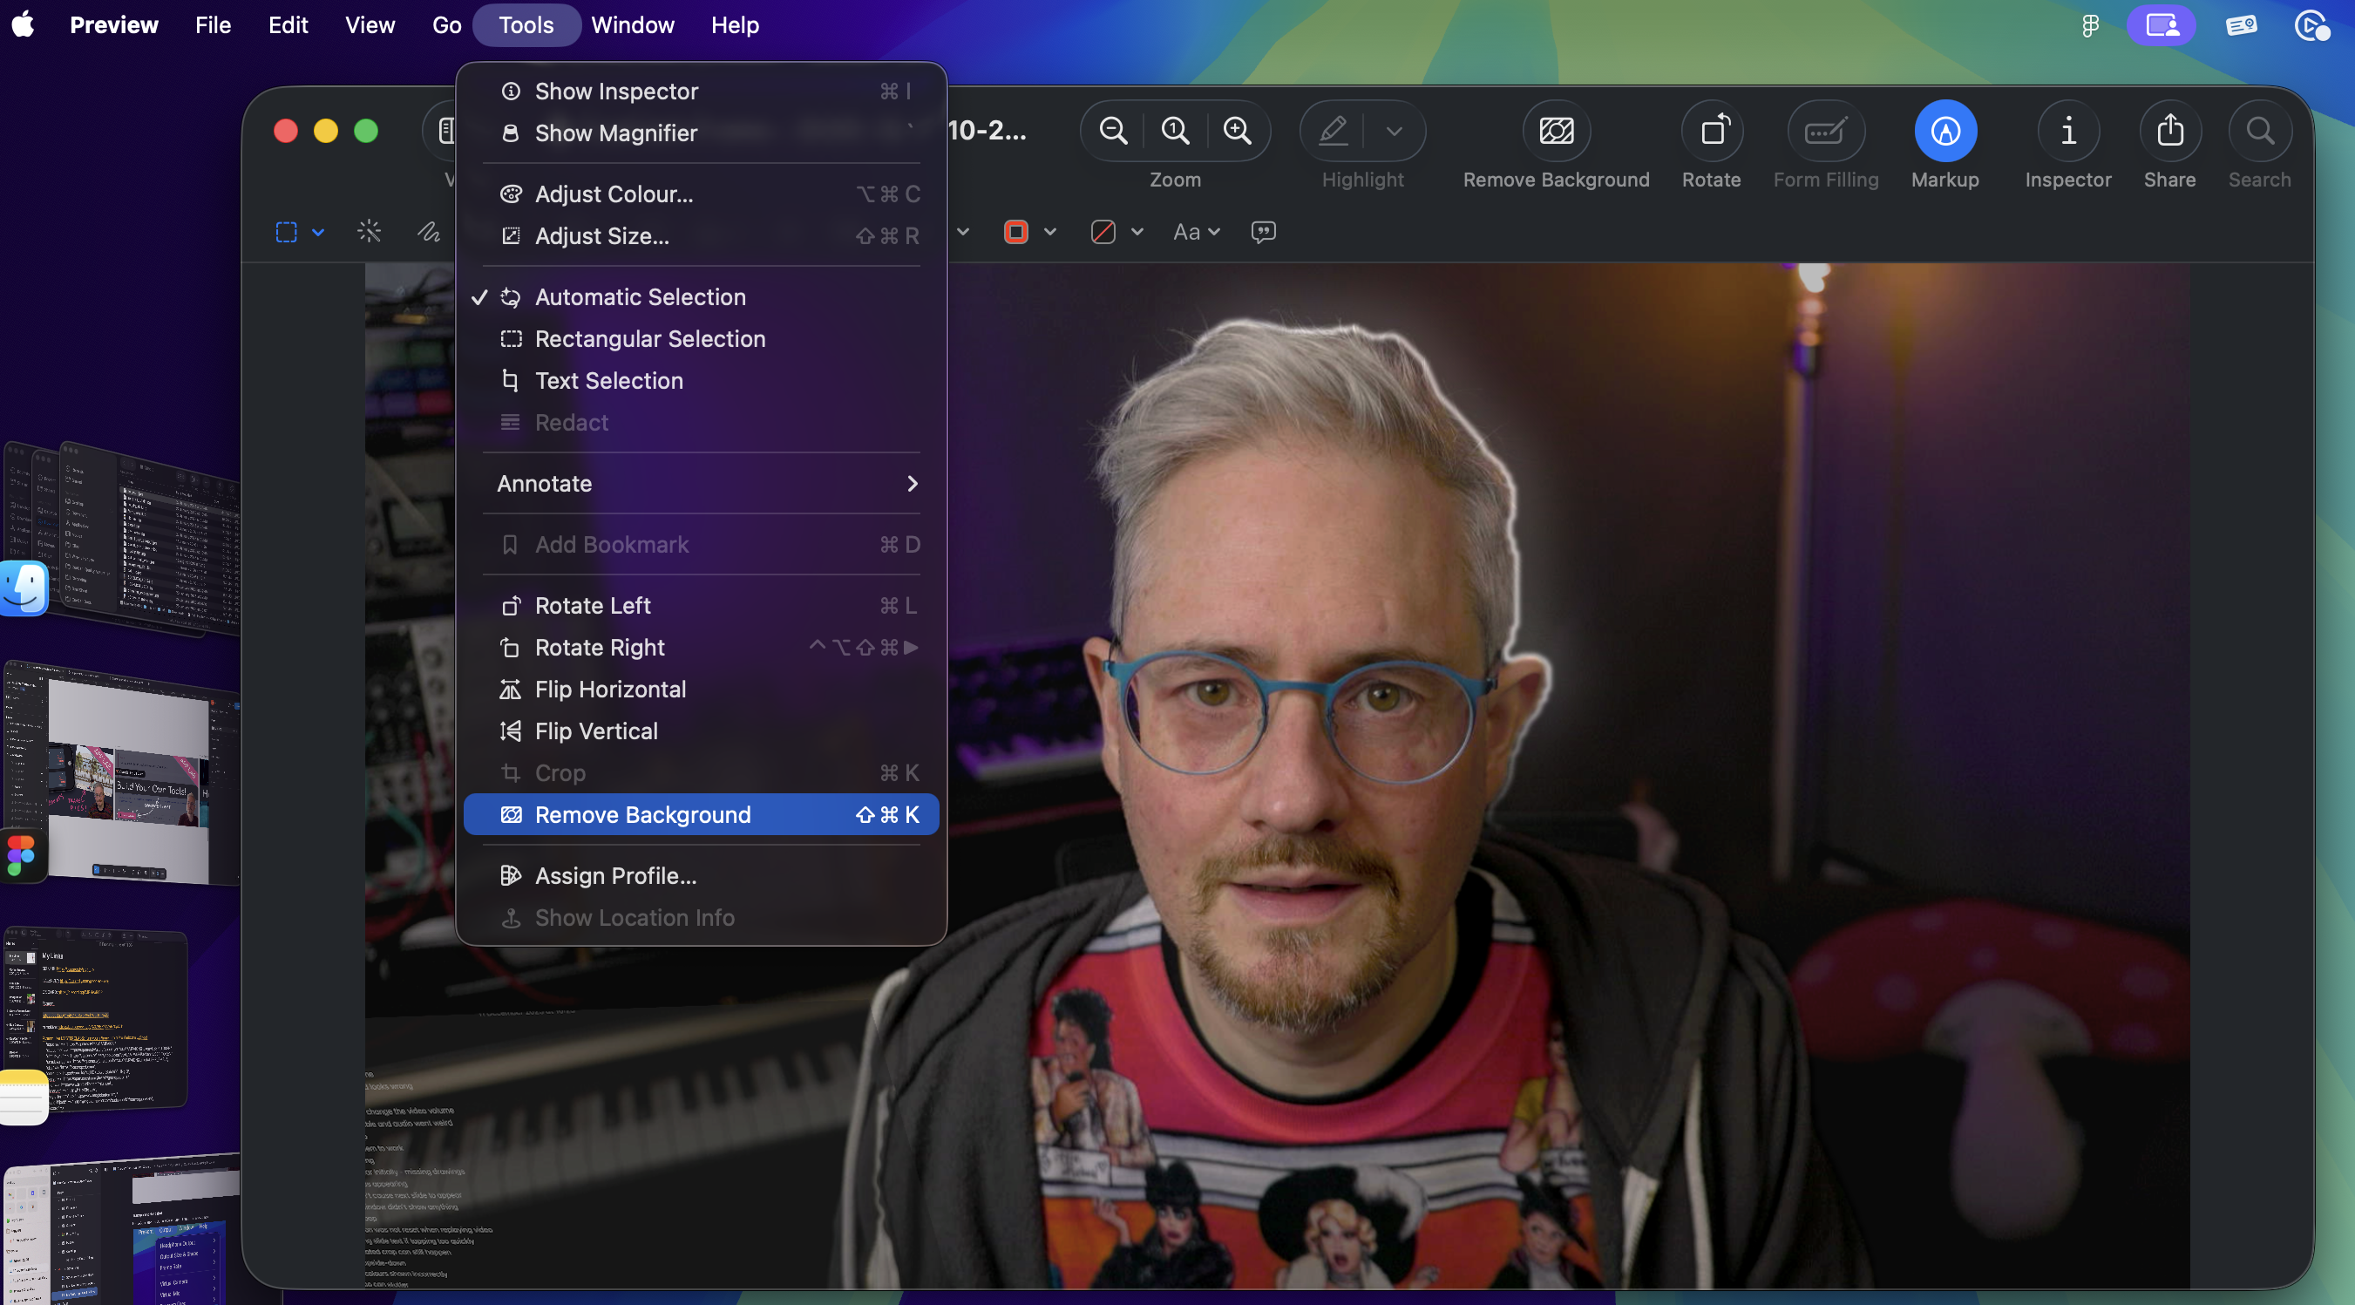Choose Rectangular Selection mode
This screenshot has height=1305, width=2355.
click(649, 339)
